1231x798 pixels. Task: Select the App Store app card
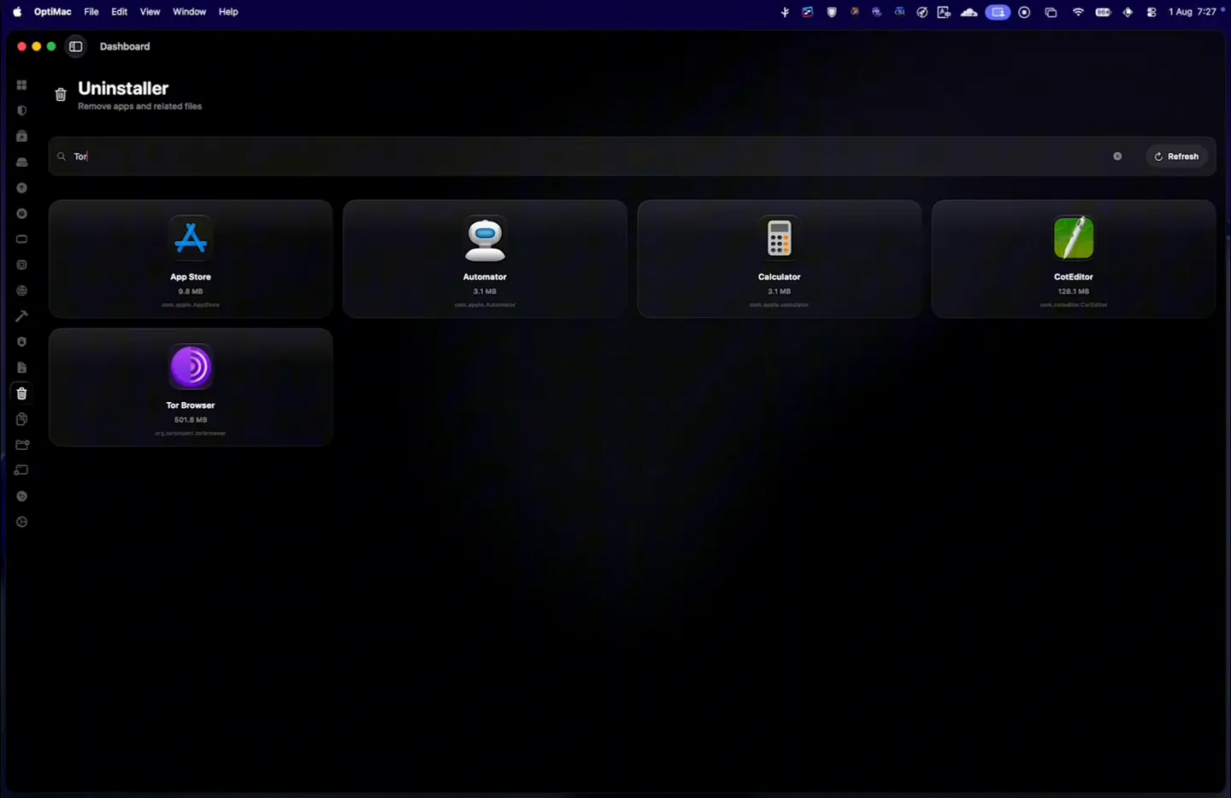point(191,259)
